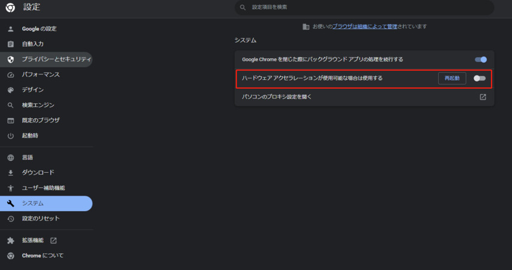The height and width of the screenshot is (270, 512).
Task: Focus the 設定項目を検索 search field
Action: (364, 7)
